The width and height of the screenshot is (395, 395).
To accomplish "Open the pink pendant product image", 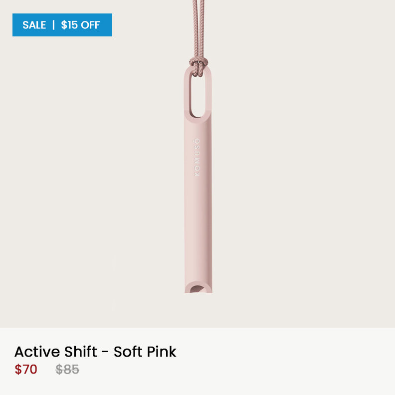I will (198, 164).
